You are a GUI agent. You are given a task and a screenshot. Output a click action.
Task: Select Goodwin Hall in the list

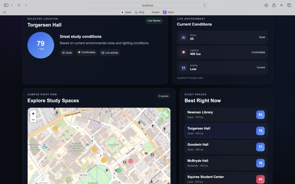pyautogui.click(x=226, y=147)
